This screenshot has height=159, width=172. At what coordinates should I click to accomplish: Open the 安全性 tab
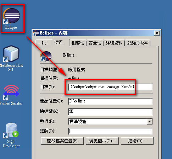95,43
